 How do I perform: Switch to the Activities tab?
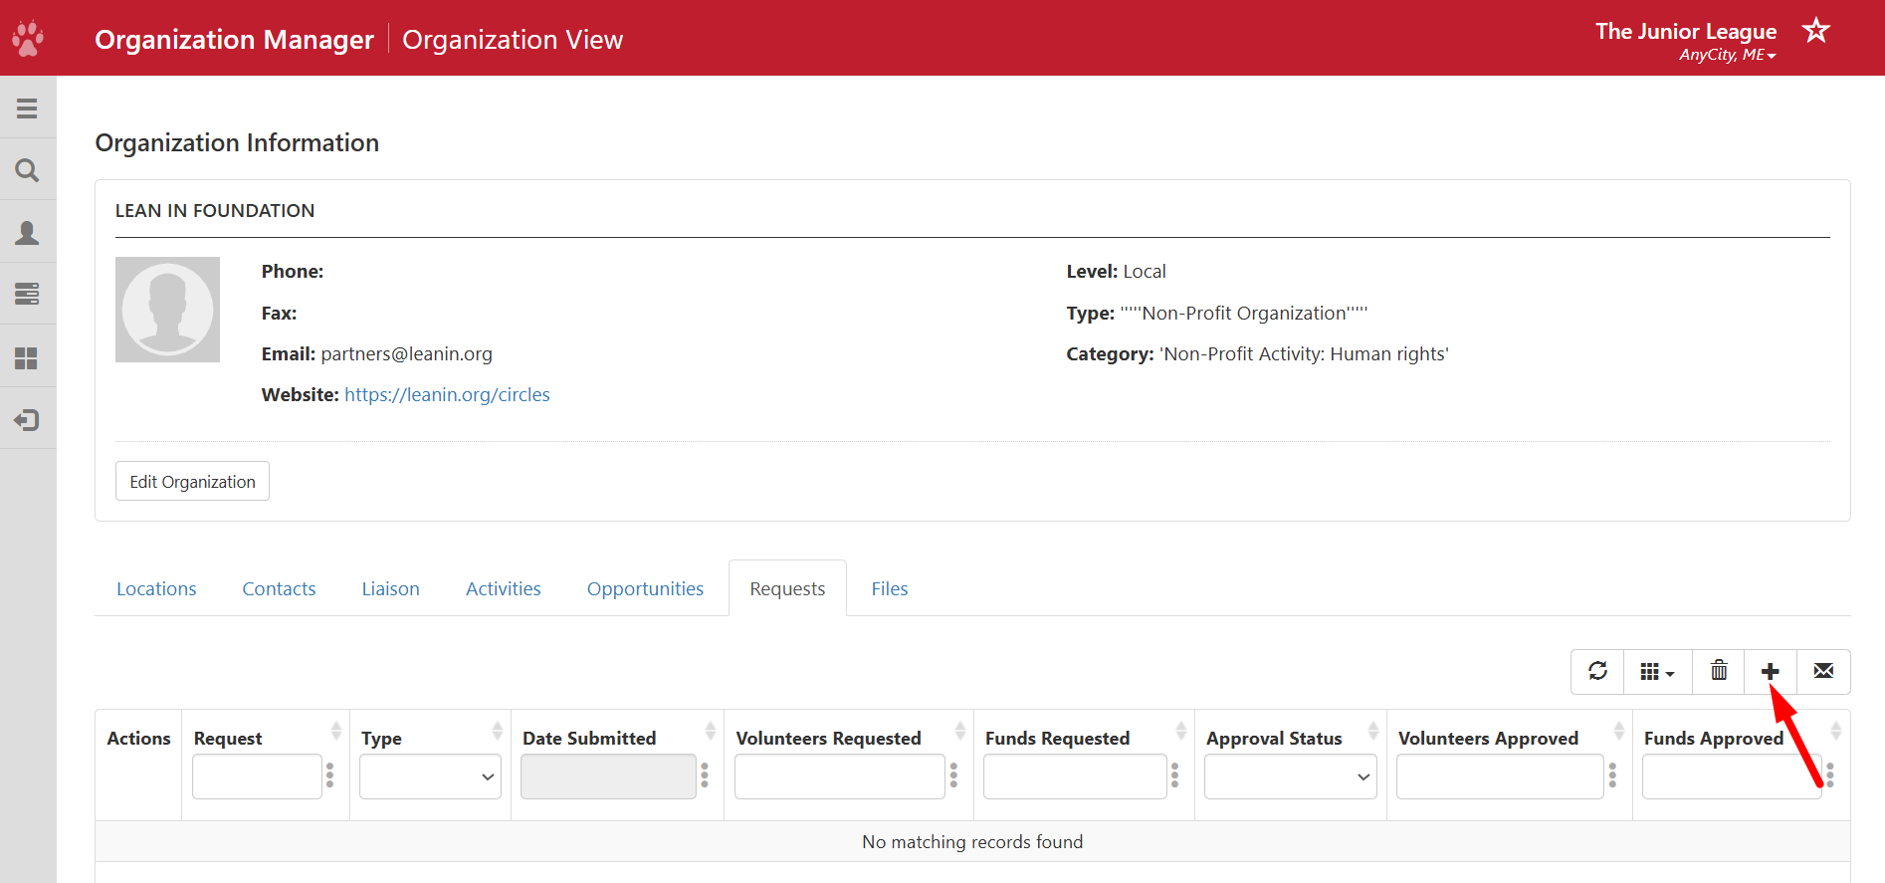pos(504,588)
